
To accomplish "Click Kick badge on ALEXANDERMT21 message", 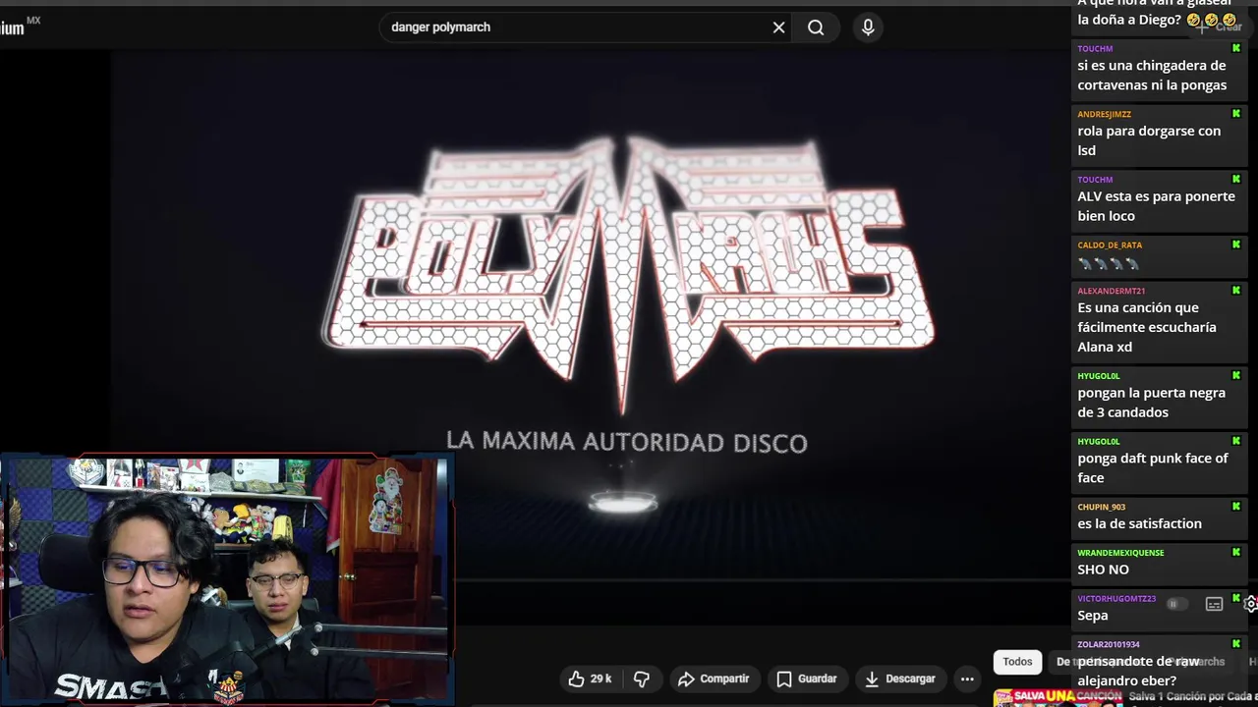I will pos(1236,291).
